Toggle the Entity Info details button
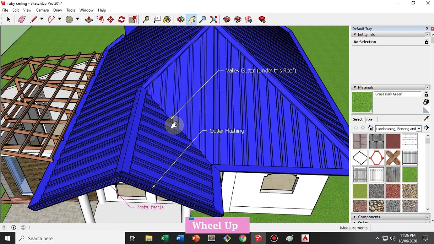 coord(427,42)
